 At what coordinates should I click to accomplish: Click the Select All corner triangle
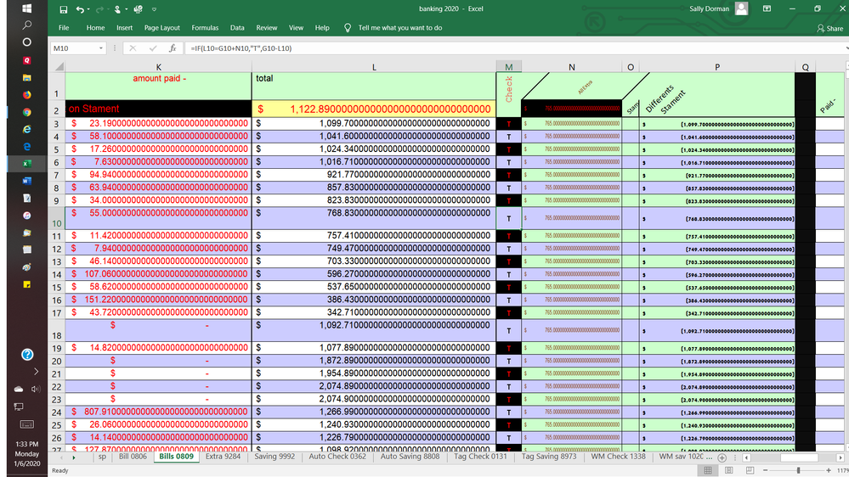tap(59, 66)
